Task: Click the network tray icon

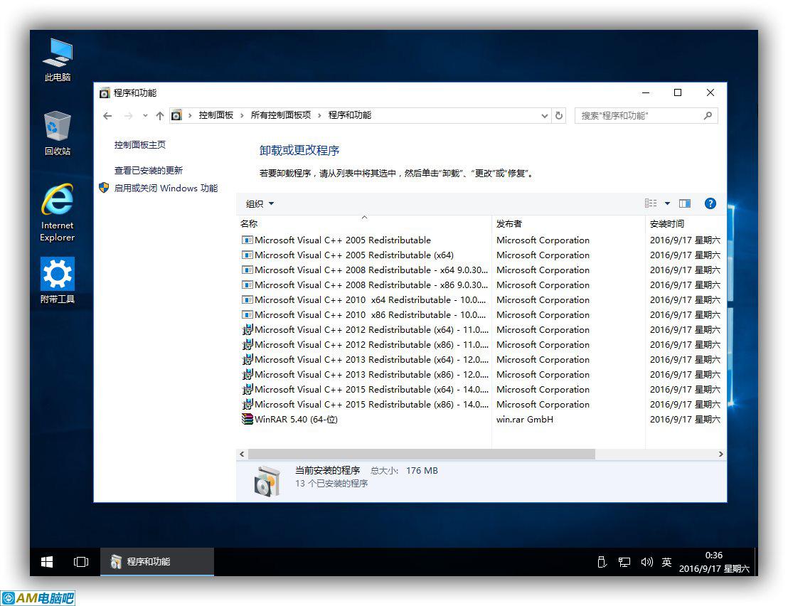Action: tap(624, 562)
